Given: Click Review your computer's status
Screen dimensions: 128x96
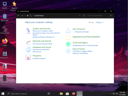Looking at the screenshot, I should coord(43,31).
